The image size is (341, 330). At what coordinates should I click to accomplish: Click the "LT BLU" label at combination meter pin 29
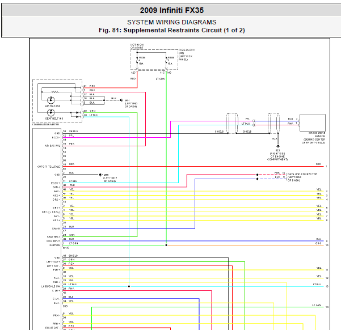pyautogui.click(x=94, y=115)
